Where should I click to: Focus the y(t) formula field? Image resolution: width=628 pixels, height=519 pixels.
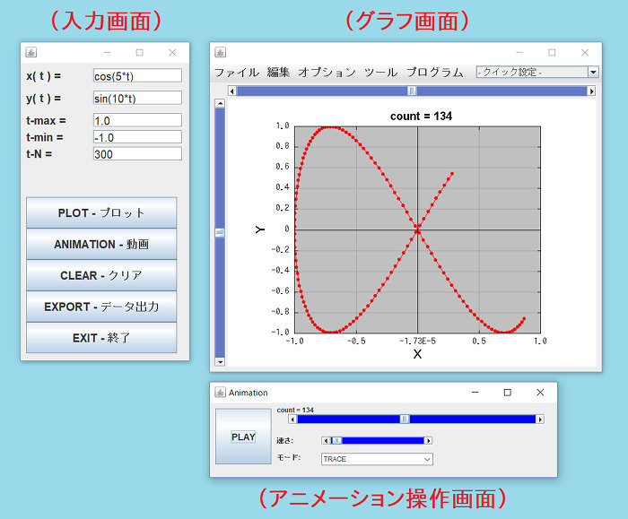click(x=137, y=98)
